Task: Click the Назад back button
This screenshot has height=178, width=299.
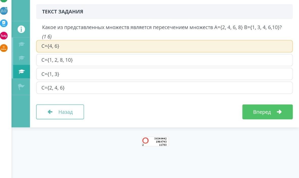Action: 60,112
